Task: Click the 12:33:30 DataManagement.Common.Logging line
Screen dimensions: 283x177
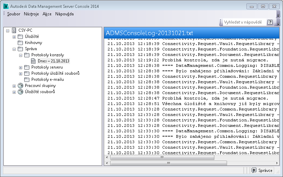Action: click(x=193, y=131)
